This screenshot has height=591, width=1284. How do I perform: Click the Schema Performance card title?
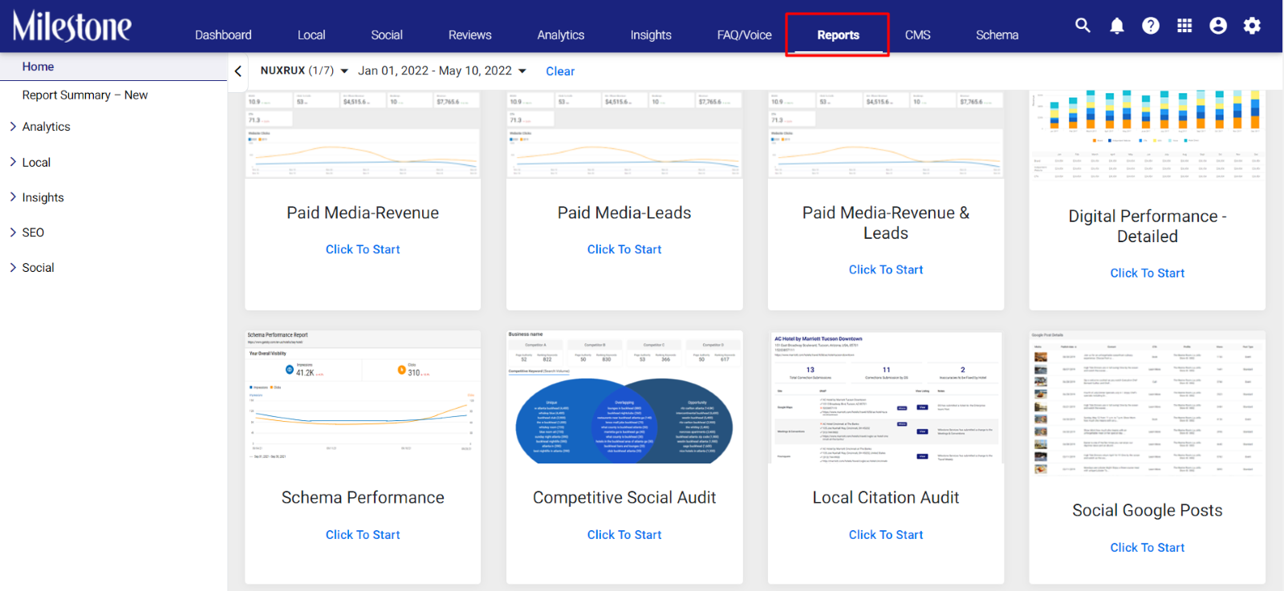(363, 497)
